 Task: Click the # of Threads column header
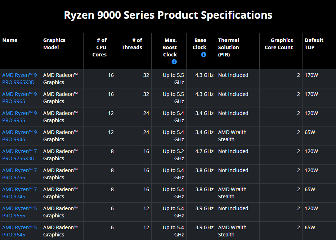pyautogui.click(x=132, y=44)
